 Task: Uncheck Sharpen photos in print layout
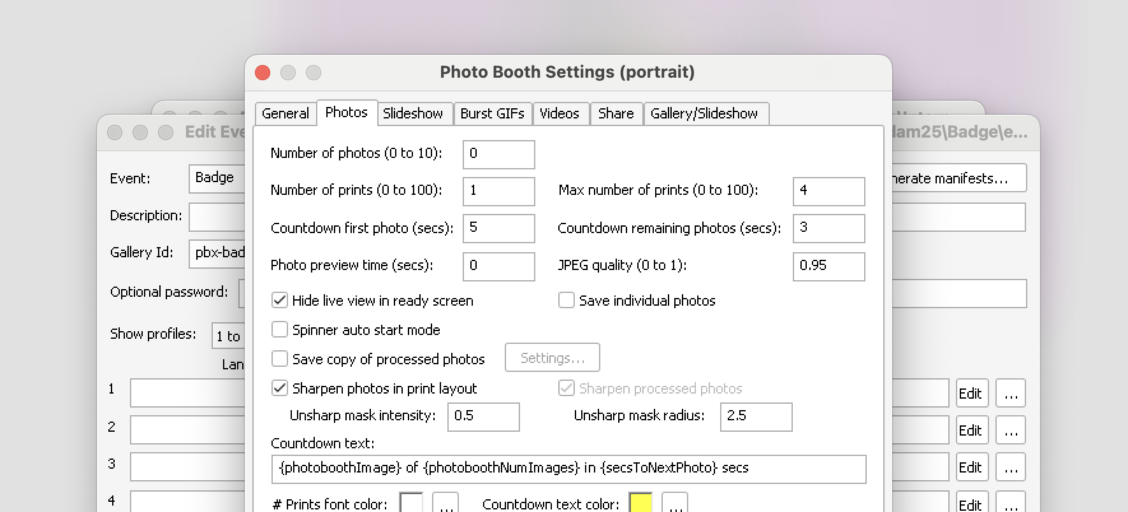[x=280, y=388]
